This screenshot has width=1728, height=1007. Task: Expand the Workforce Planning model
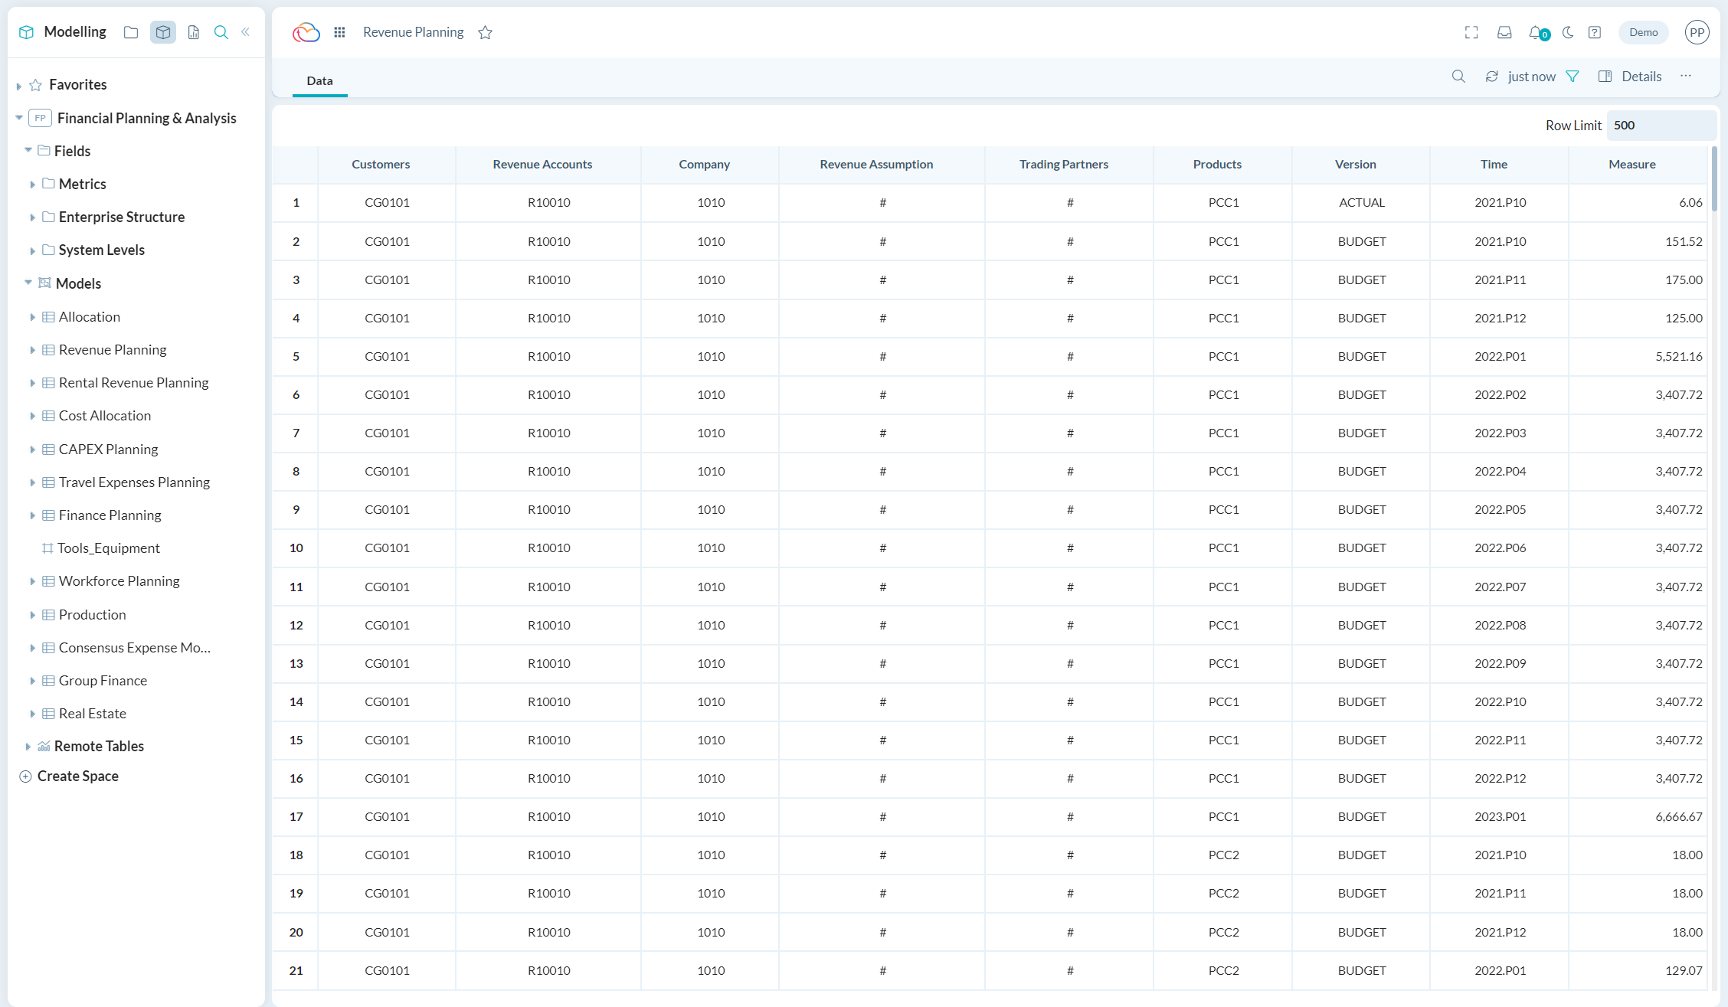pyautogui.click(x=32, y=581)
